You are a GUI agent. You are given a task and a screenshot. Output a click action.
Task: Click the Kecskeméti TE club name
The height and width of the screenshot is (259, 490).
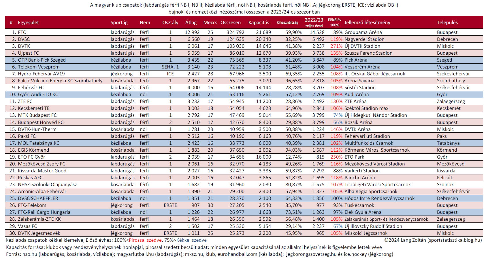click(x=34, y=108)
